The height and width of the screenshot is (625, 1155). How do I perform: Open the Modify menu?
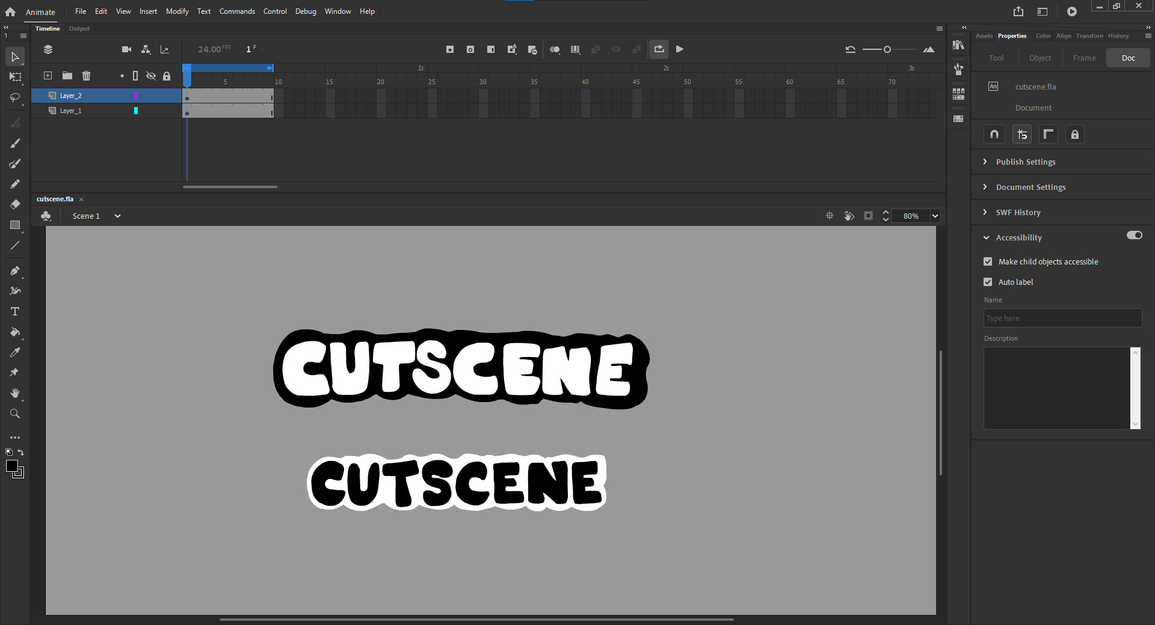176,11
